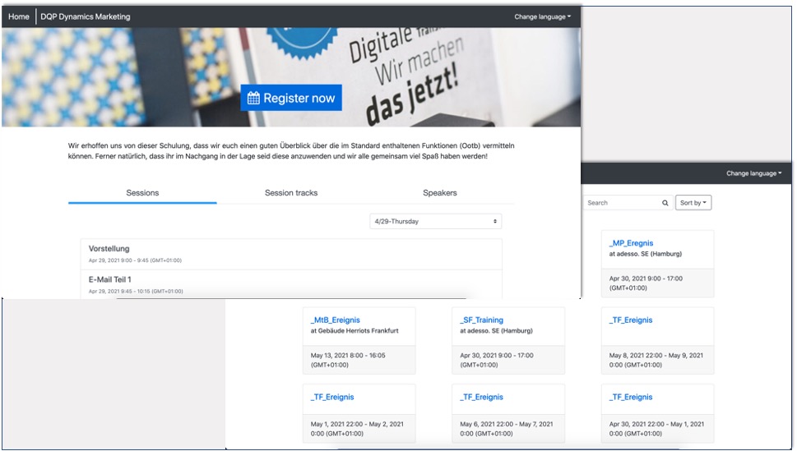
Task: Click the _SF_Training event link
Action: [482, 320]
